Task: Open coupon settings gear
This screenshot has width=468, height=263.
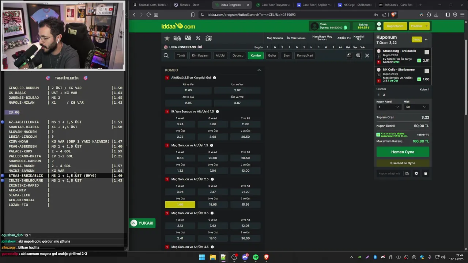Action: (x=416, y=174)
